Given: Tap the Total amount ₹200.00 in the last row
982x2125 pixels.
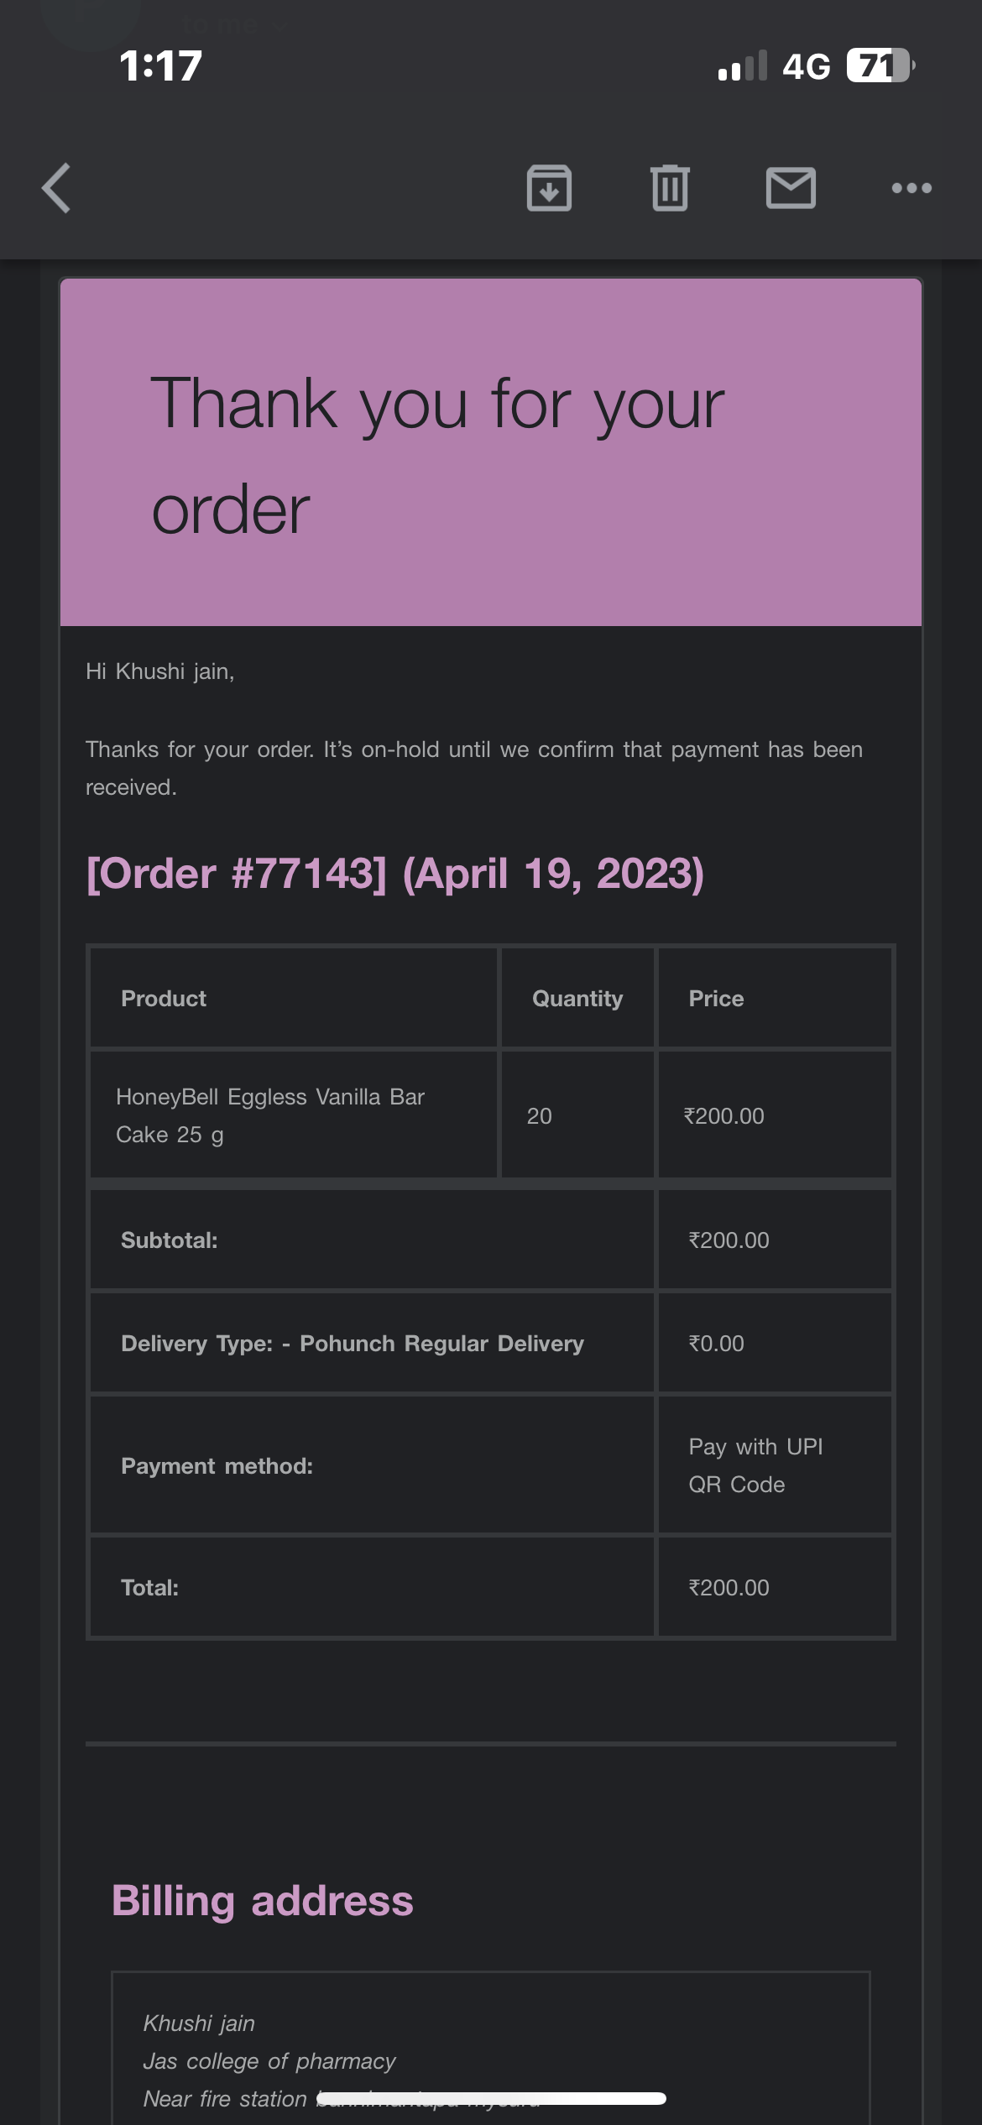Looking at the screenshot, I should pyautogui.click(x=729, y=1588).
